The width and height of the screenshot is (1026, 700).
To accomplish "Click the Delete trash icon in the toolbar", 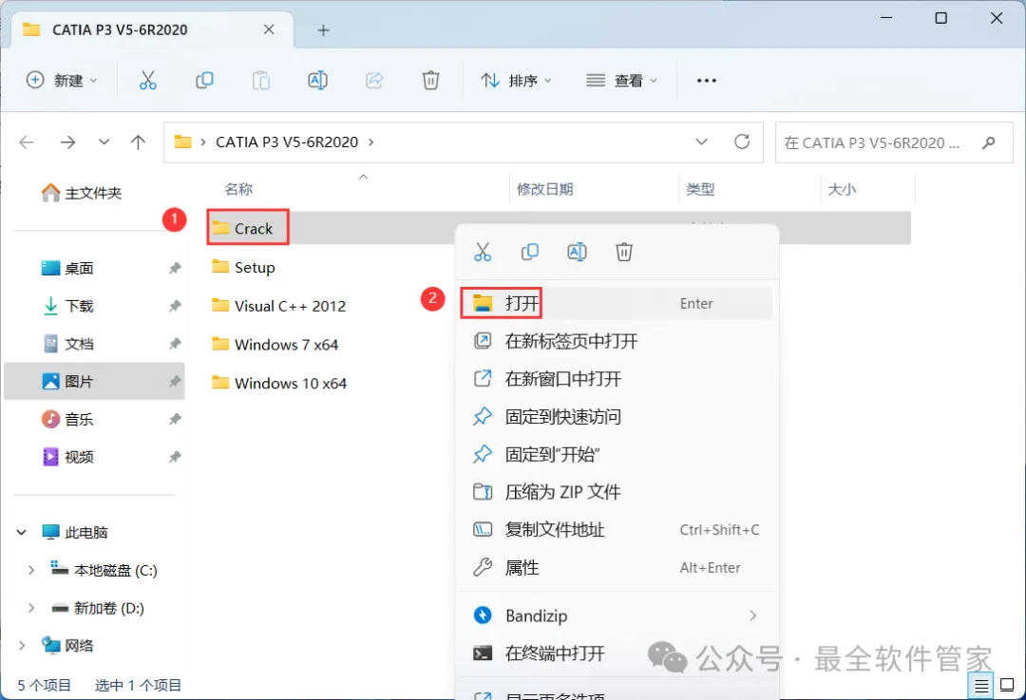I will point(430,81).
